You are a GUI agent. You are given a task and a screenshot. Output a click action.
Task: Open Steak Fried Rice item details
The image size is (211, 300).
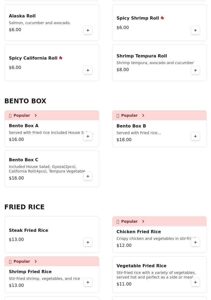coord(28,230)
